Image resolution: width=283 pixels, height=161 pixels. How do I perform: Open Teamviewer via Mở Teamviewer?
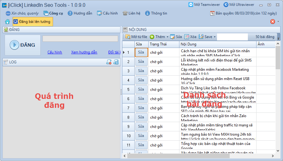point(204,5)
